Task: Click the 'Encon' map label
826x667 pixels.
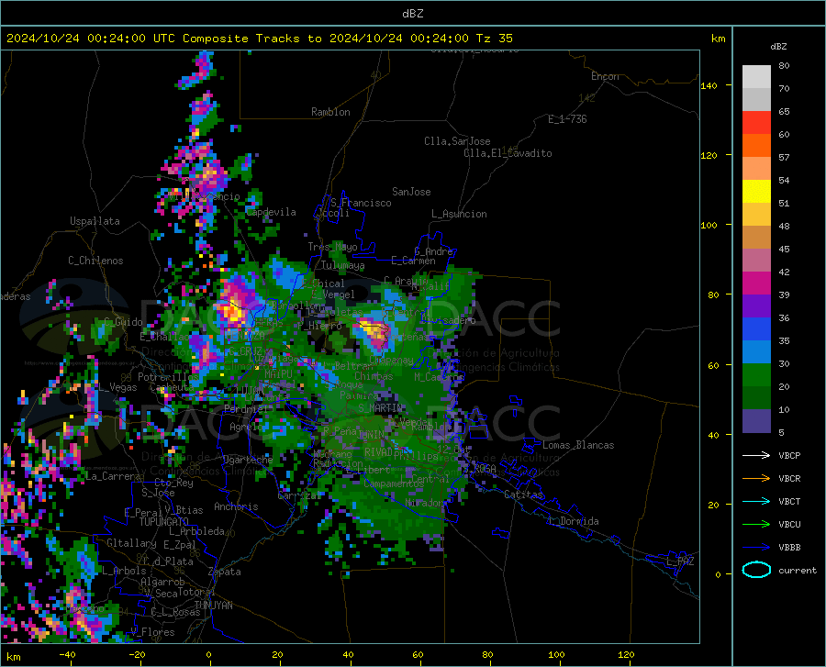Action: pos(605,76)
